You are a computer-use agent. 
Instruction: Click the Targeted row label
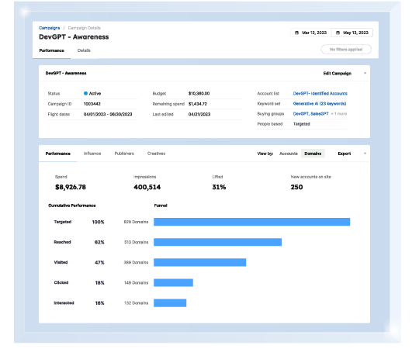coord(63,222)
